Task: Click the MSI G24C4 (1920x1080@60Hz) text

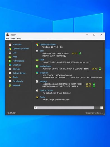Action: point(57,75)
